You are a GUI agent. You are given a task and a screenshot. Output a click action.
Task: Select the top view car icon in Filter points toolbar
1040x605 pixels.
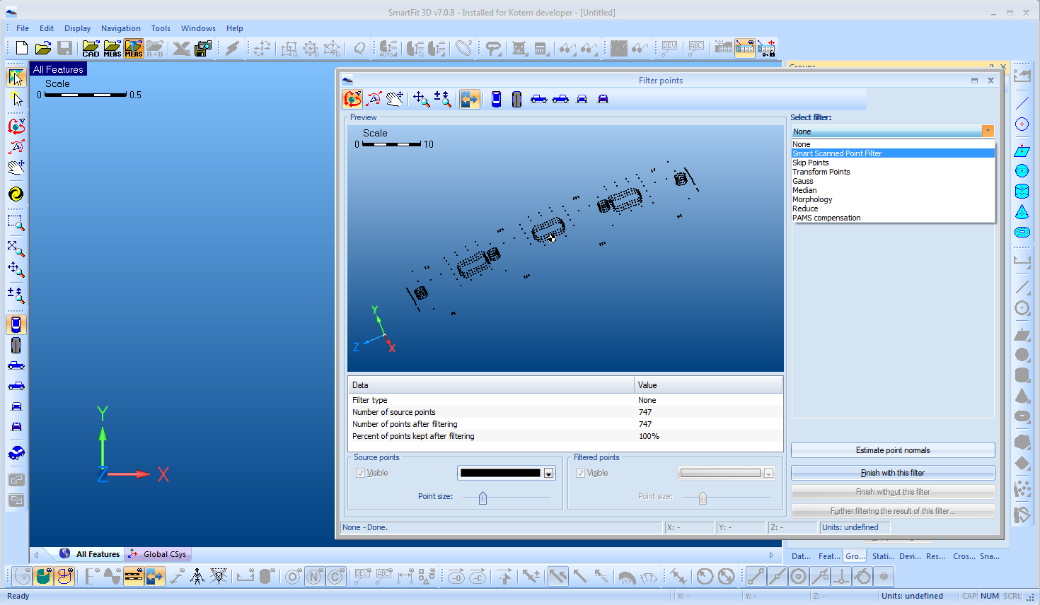pyautogui.click(x=496, y=99)
